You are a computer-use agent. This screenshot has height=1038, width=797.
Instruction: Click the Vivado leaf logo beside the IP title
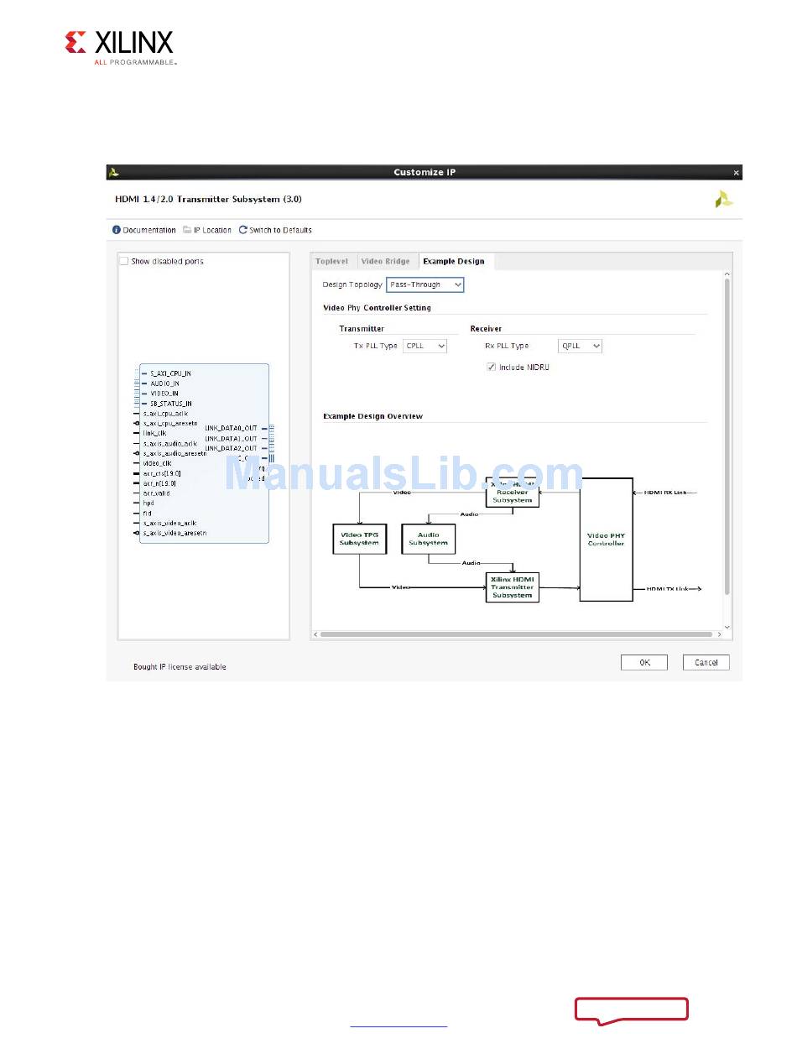coord(723,200)
